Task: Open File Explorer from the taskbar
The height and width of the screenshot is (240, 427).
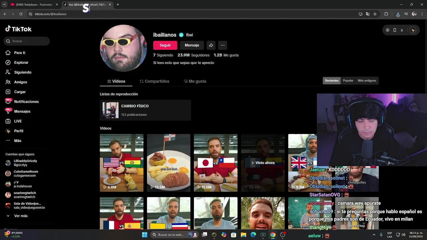Action: pos(243,235)
